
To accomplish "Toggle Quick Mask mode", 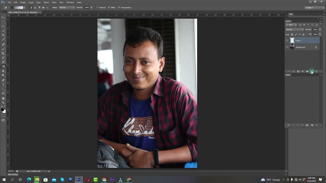I will click(x=3, y=116).
